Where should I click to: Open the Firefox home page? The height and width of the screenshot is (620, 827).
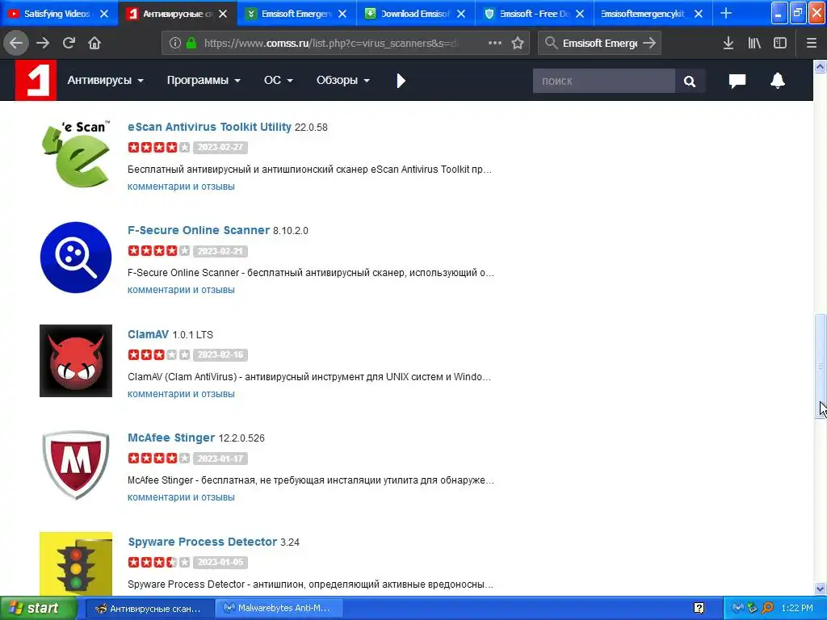tap(94, 43)
